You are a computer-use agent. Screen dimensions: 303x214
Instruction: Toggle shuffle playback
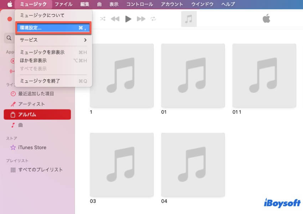click(x=103, y=19)
